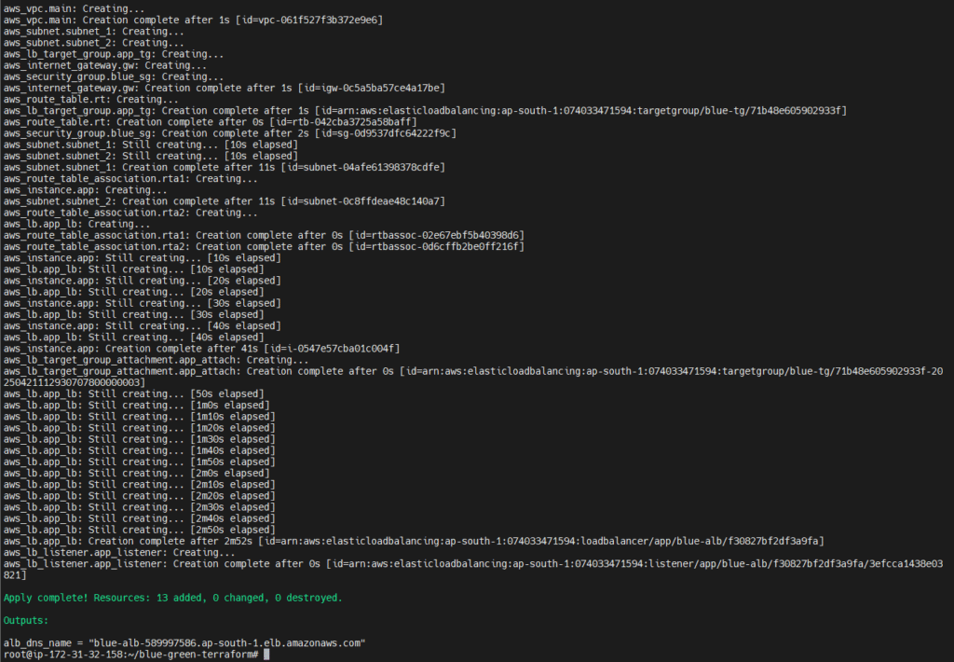This screenshot has width=954, height=662.
Task: Click 'aws_lb.app_lb: Still creating... [10s elapsed]'
Action: tap(133, 269)
